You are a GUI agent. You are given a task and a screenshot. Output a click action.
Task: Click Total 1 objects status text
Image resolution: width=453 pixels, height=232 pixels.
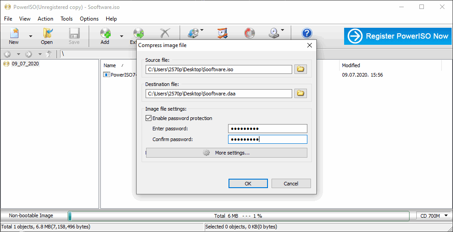(47, 227)
